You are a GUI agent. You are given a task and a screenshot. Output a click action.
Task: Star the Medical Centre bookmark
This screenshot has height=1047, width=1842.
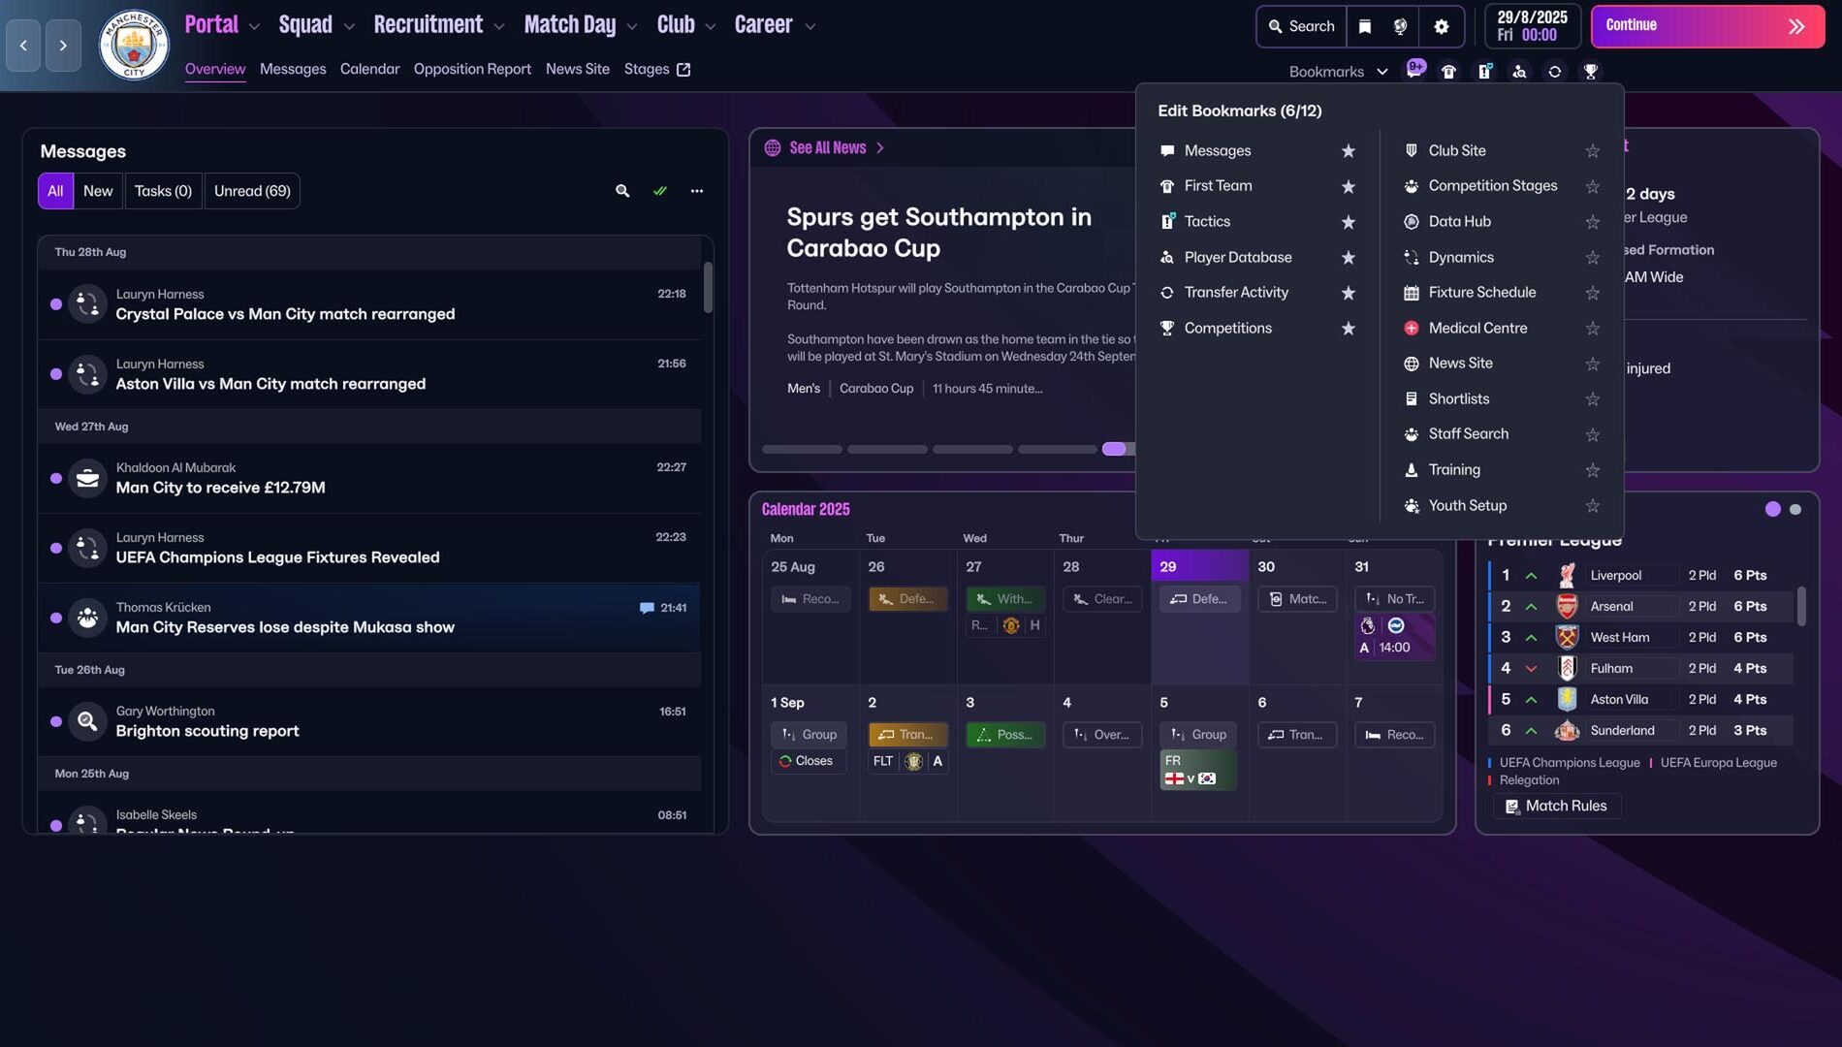pos(1593,328)
